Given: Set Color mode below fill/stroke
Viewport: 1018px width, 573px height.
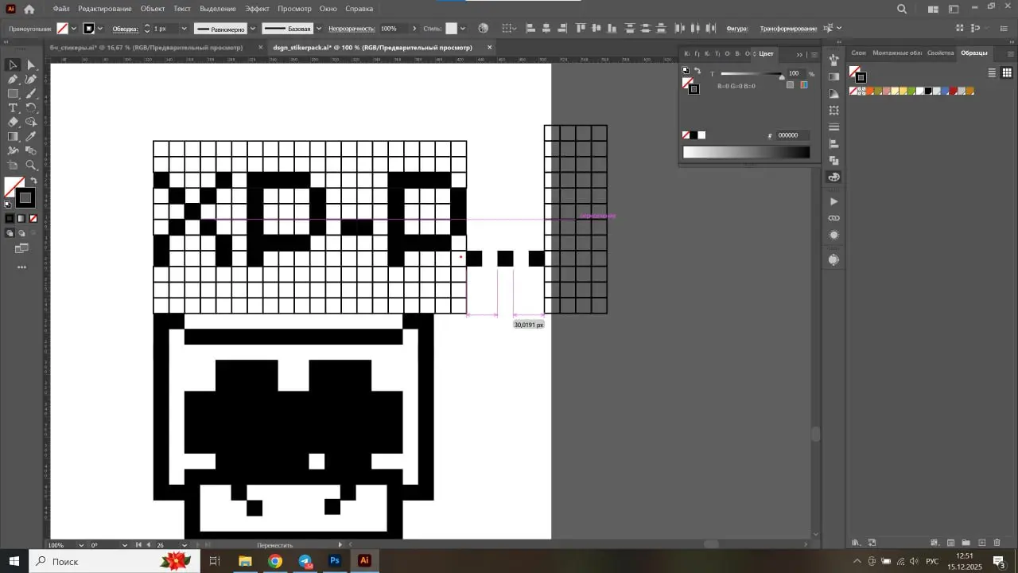Looking at the screenshot, I should pos(10,218).
